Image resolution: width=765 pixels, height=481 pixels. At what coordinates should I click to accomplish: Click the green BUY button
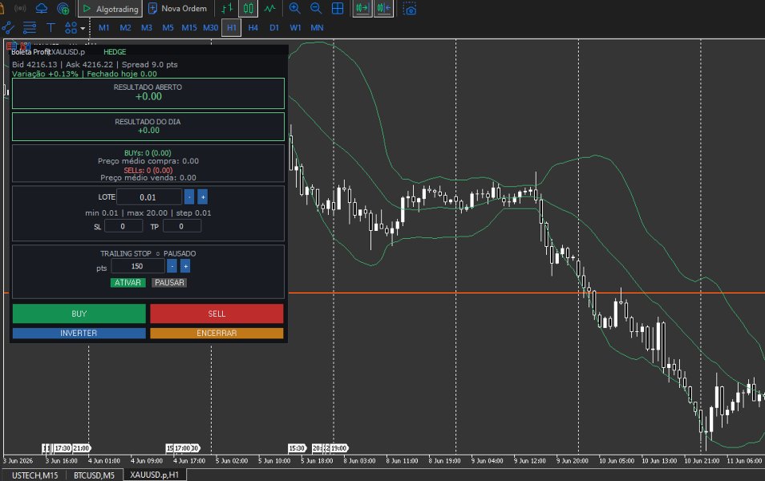pos(79,313)
